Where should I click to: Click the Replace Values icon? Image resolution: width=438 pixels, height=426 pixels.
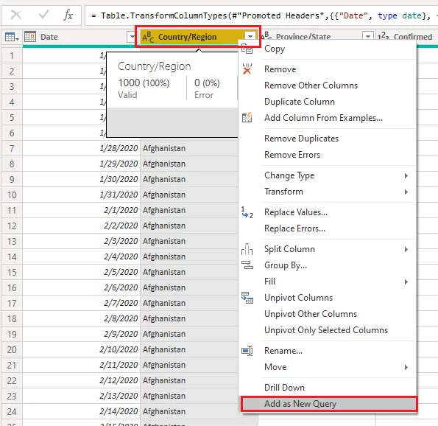[x=247, y=212]
